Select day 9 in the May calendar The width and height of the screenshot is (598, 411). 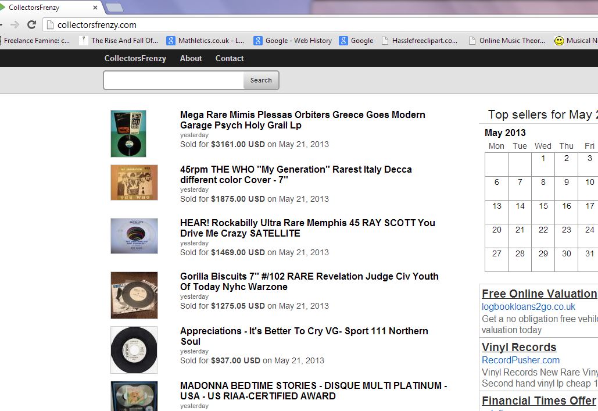(567, 188)
